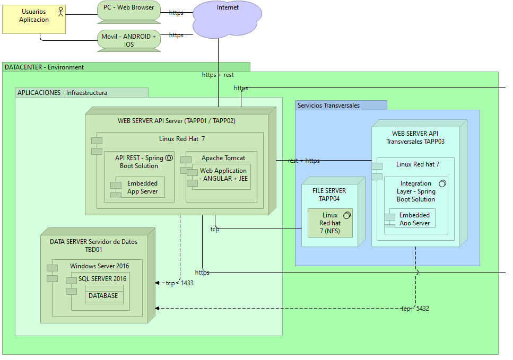The height and width of the screenshot is (360, 513).
Task: Click the actor icon in Usuarios Aplicacion
Action: [59, 11]
